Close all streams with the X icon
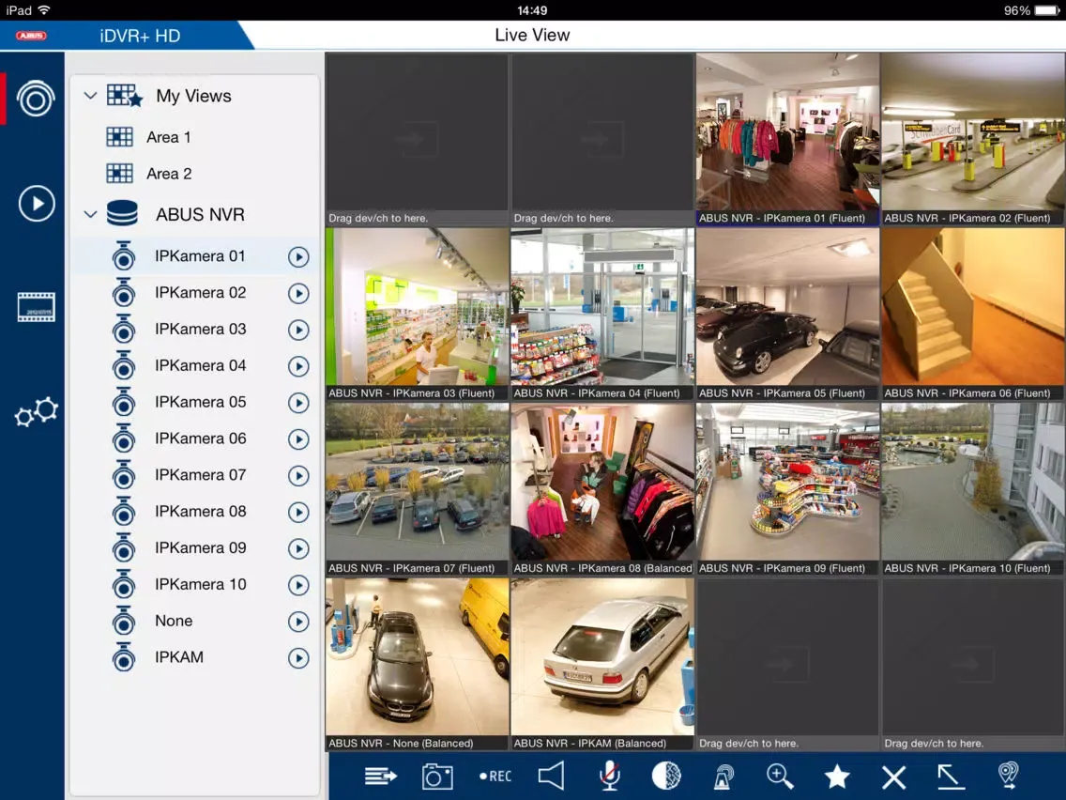This screenshot has height=800, width=1066. point(893,777)
